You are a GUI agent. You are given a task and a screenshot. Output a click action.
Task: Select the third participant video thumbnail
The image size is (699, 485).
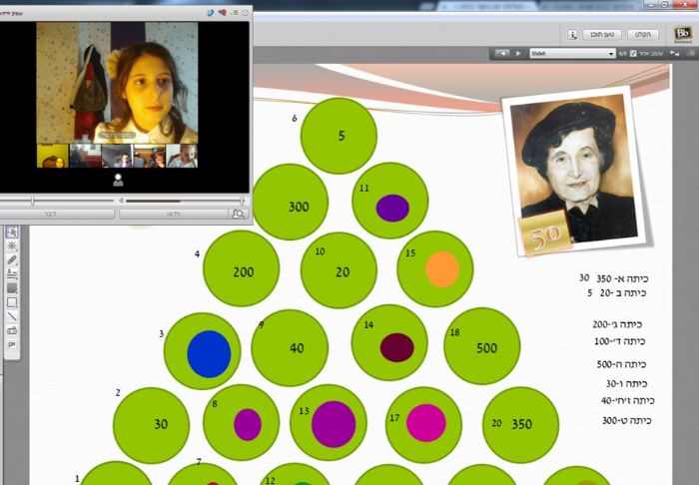coord(117,156)
